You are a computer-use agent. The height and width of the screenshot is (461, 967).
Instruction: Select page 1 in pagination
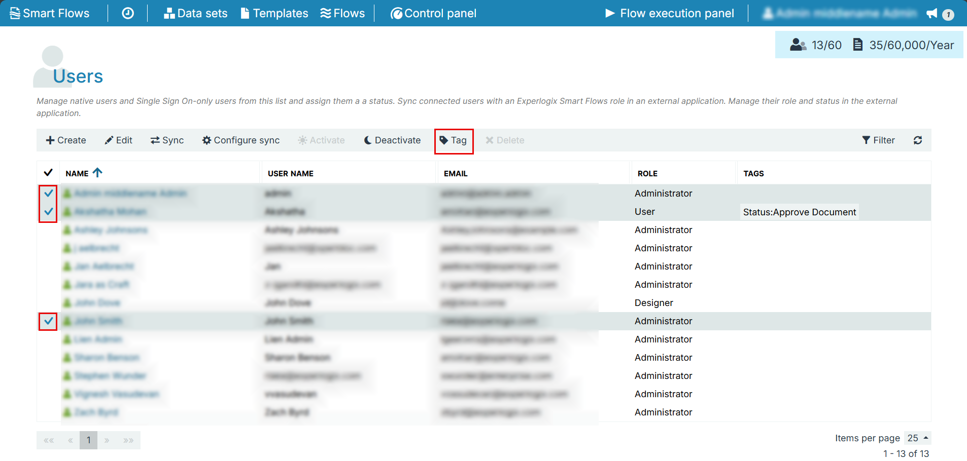pyautogui.click(x=88, y=440)
